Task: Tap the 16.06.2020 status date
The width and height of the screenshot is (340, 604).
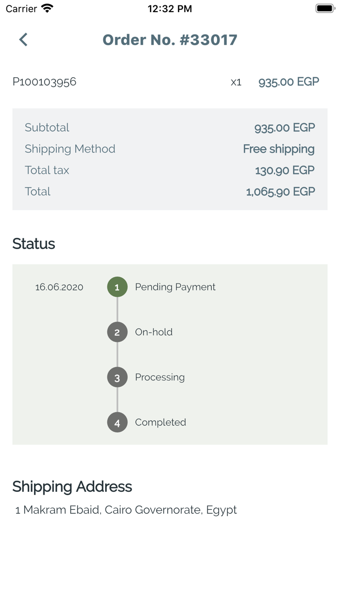Action: coord(59,287)
